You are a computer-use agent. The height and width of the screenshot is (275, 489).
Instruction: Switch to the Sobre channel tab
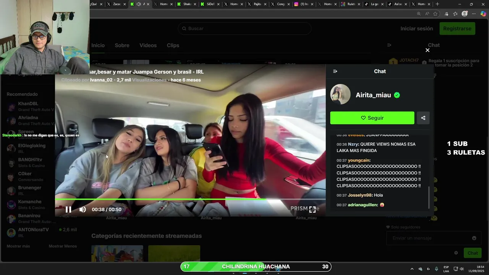tap(122, 45)
